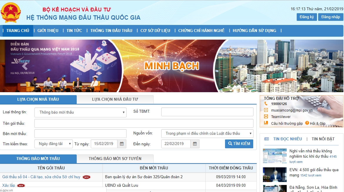Open the calendar picker for Từ ngày
The height and width of the screenshot is (192, 344).
(122, 144)
